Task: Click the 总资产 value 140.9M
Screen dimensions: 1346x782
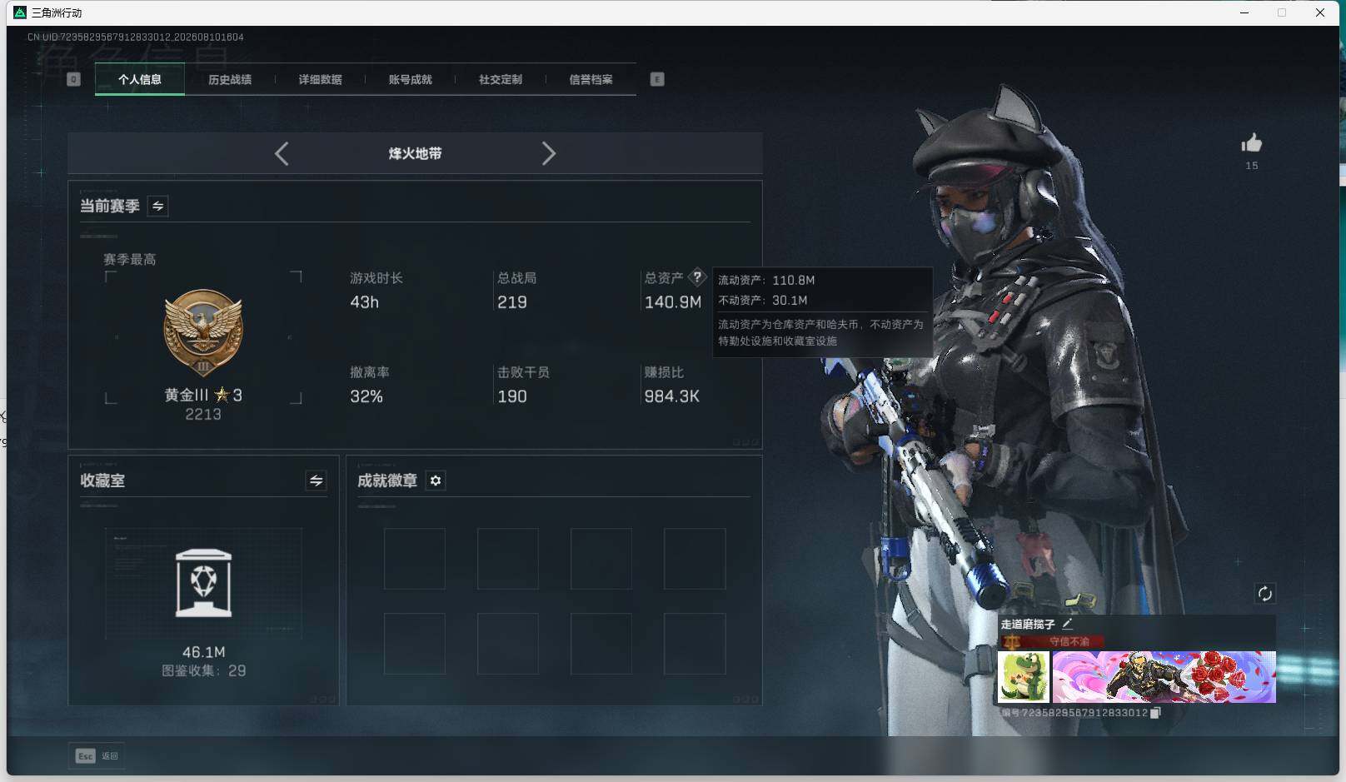Action: pos(672,302)
